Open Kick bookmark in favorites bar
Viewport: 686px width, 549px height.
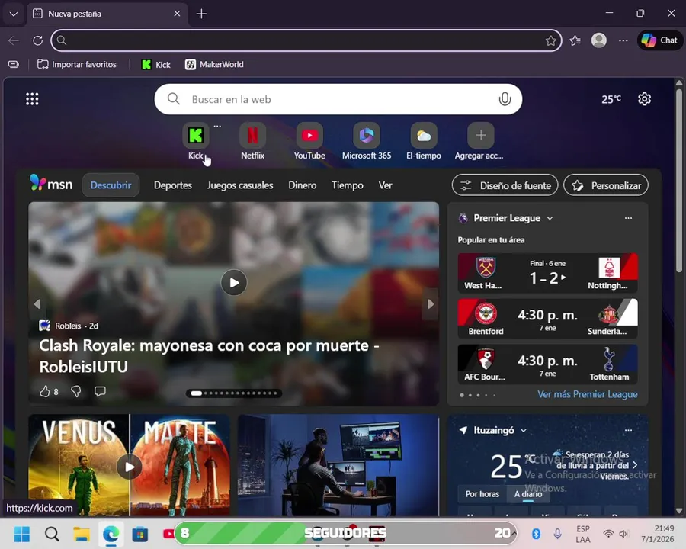pyautogui.click(x=156, y=65)
